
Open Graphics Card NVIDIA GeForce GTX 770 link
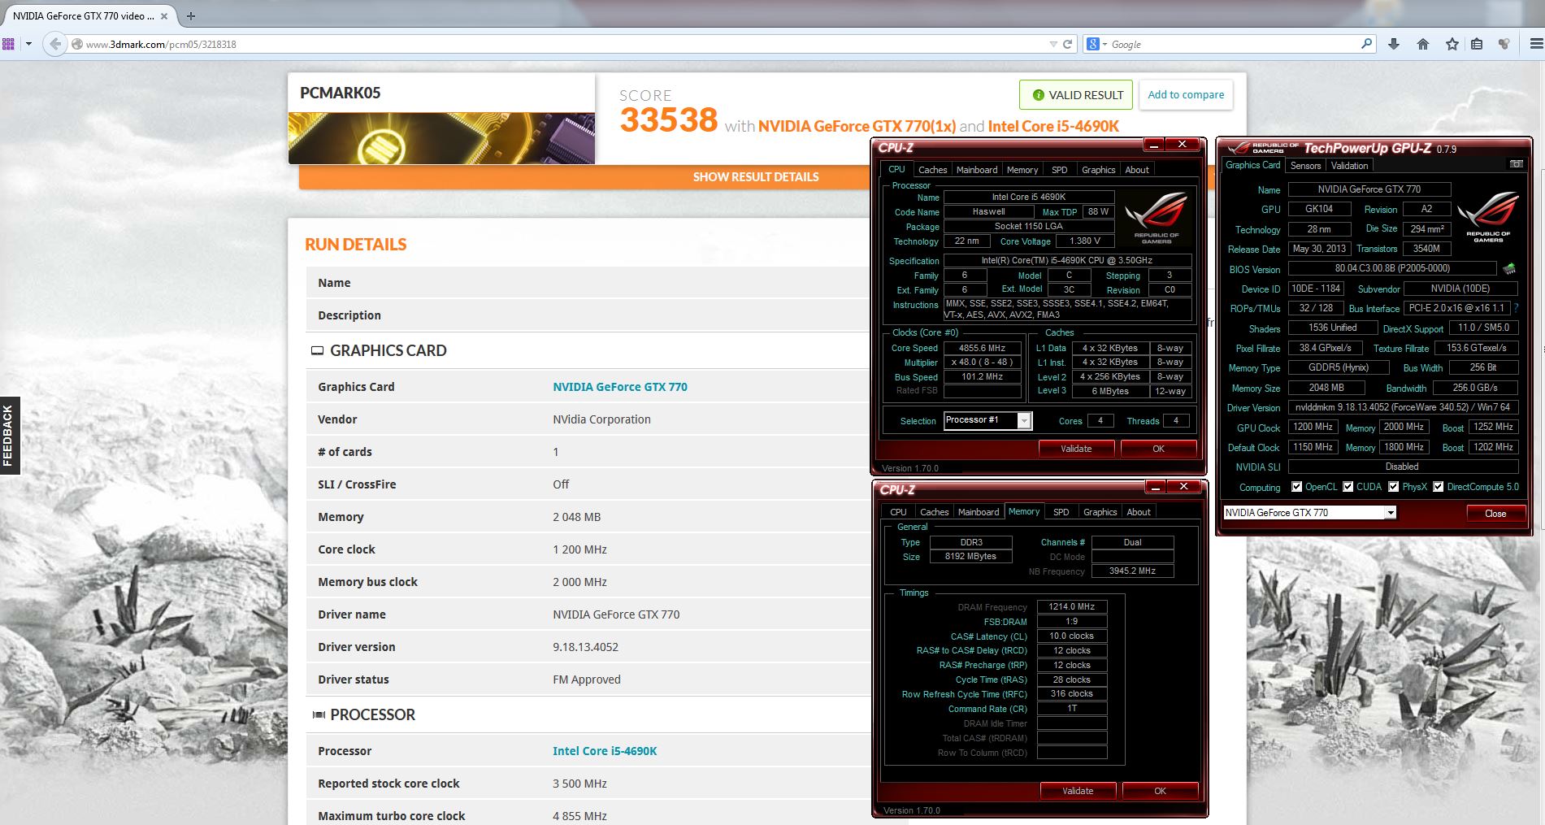point(620,387)
